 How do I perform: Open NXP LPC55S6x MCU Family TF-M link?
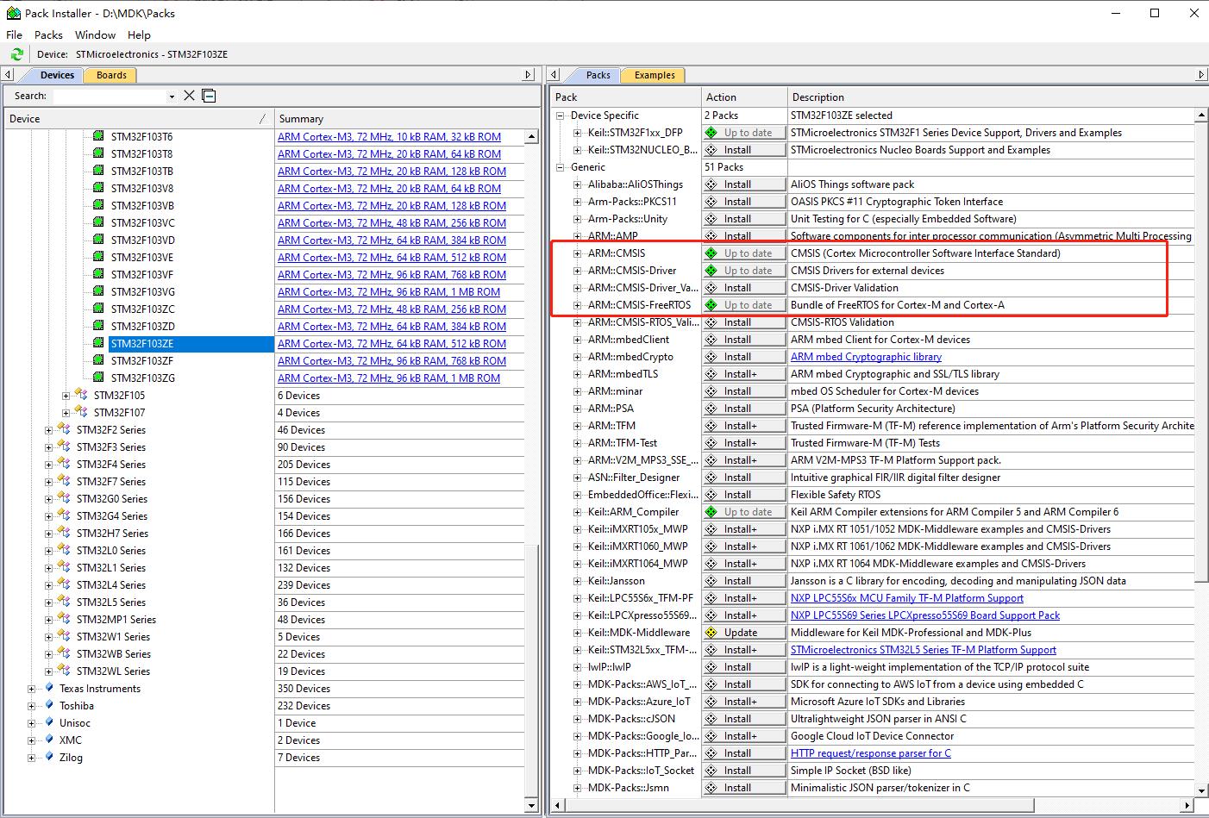pos(907,598)
